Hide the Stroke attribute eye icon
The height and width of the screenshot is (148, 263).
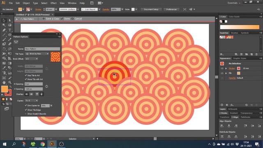(x=222, y=69)
